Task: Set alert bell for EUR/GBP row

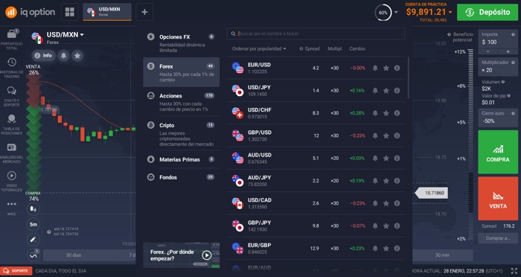Action: click(x=375, y=249)
